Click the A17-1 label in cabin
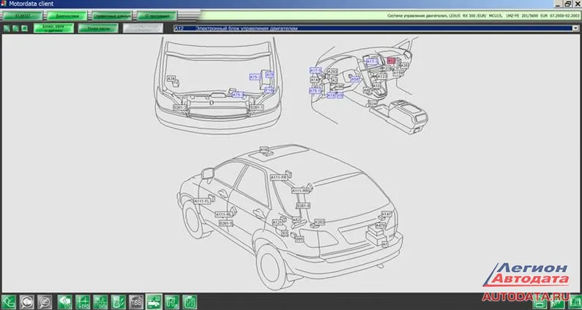Viewport: 582px width, 310px height. point(316,70)
